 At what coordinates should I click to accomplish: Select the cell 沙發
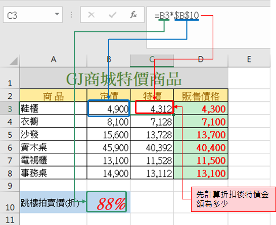(54, 134)
